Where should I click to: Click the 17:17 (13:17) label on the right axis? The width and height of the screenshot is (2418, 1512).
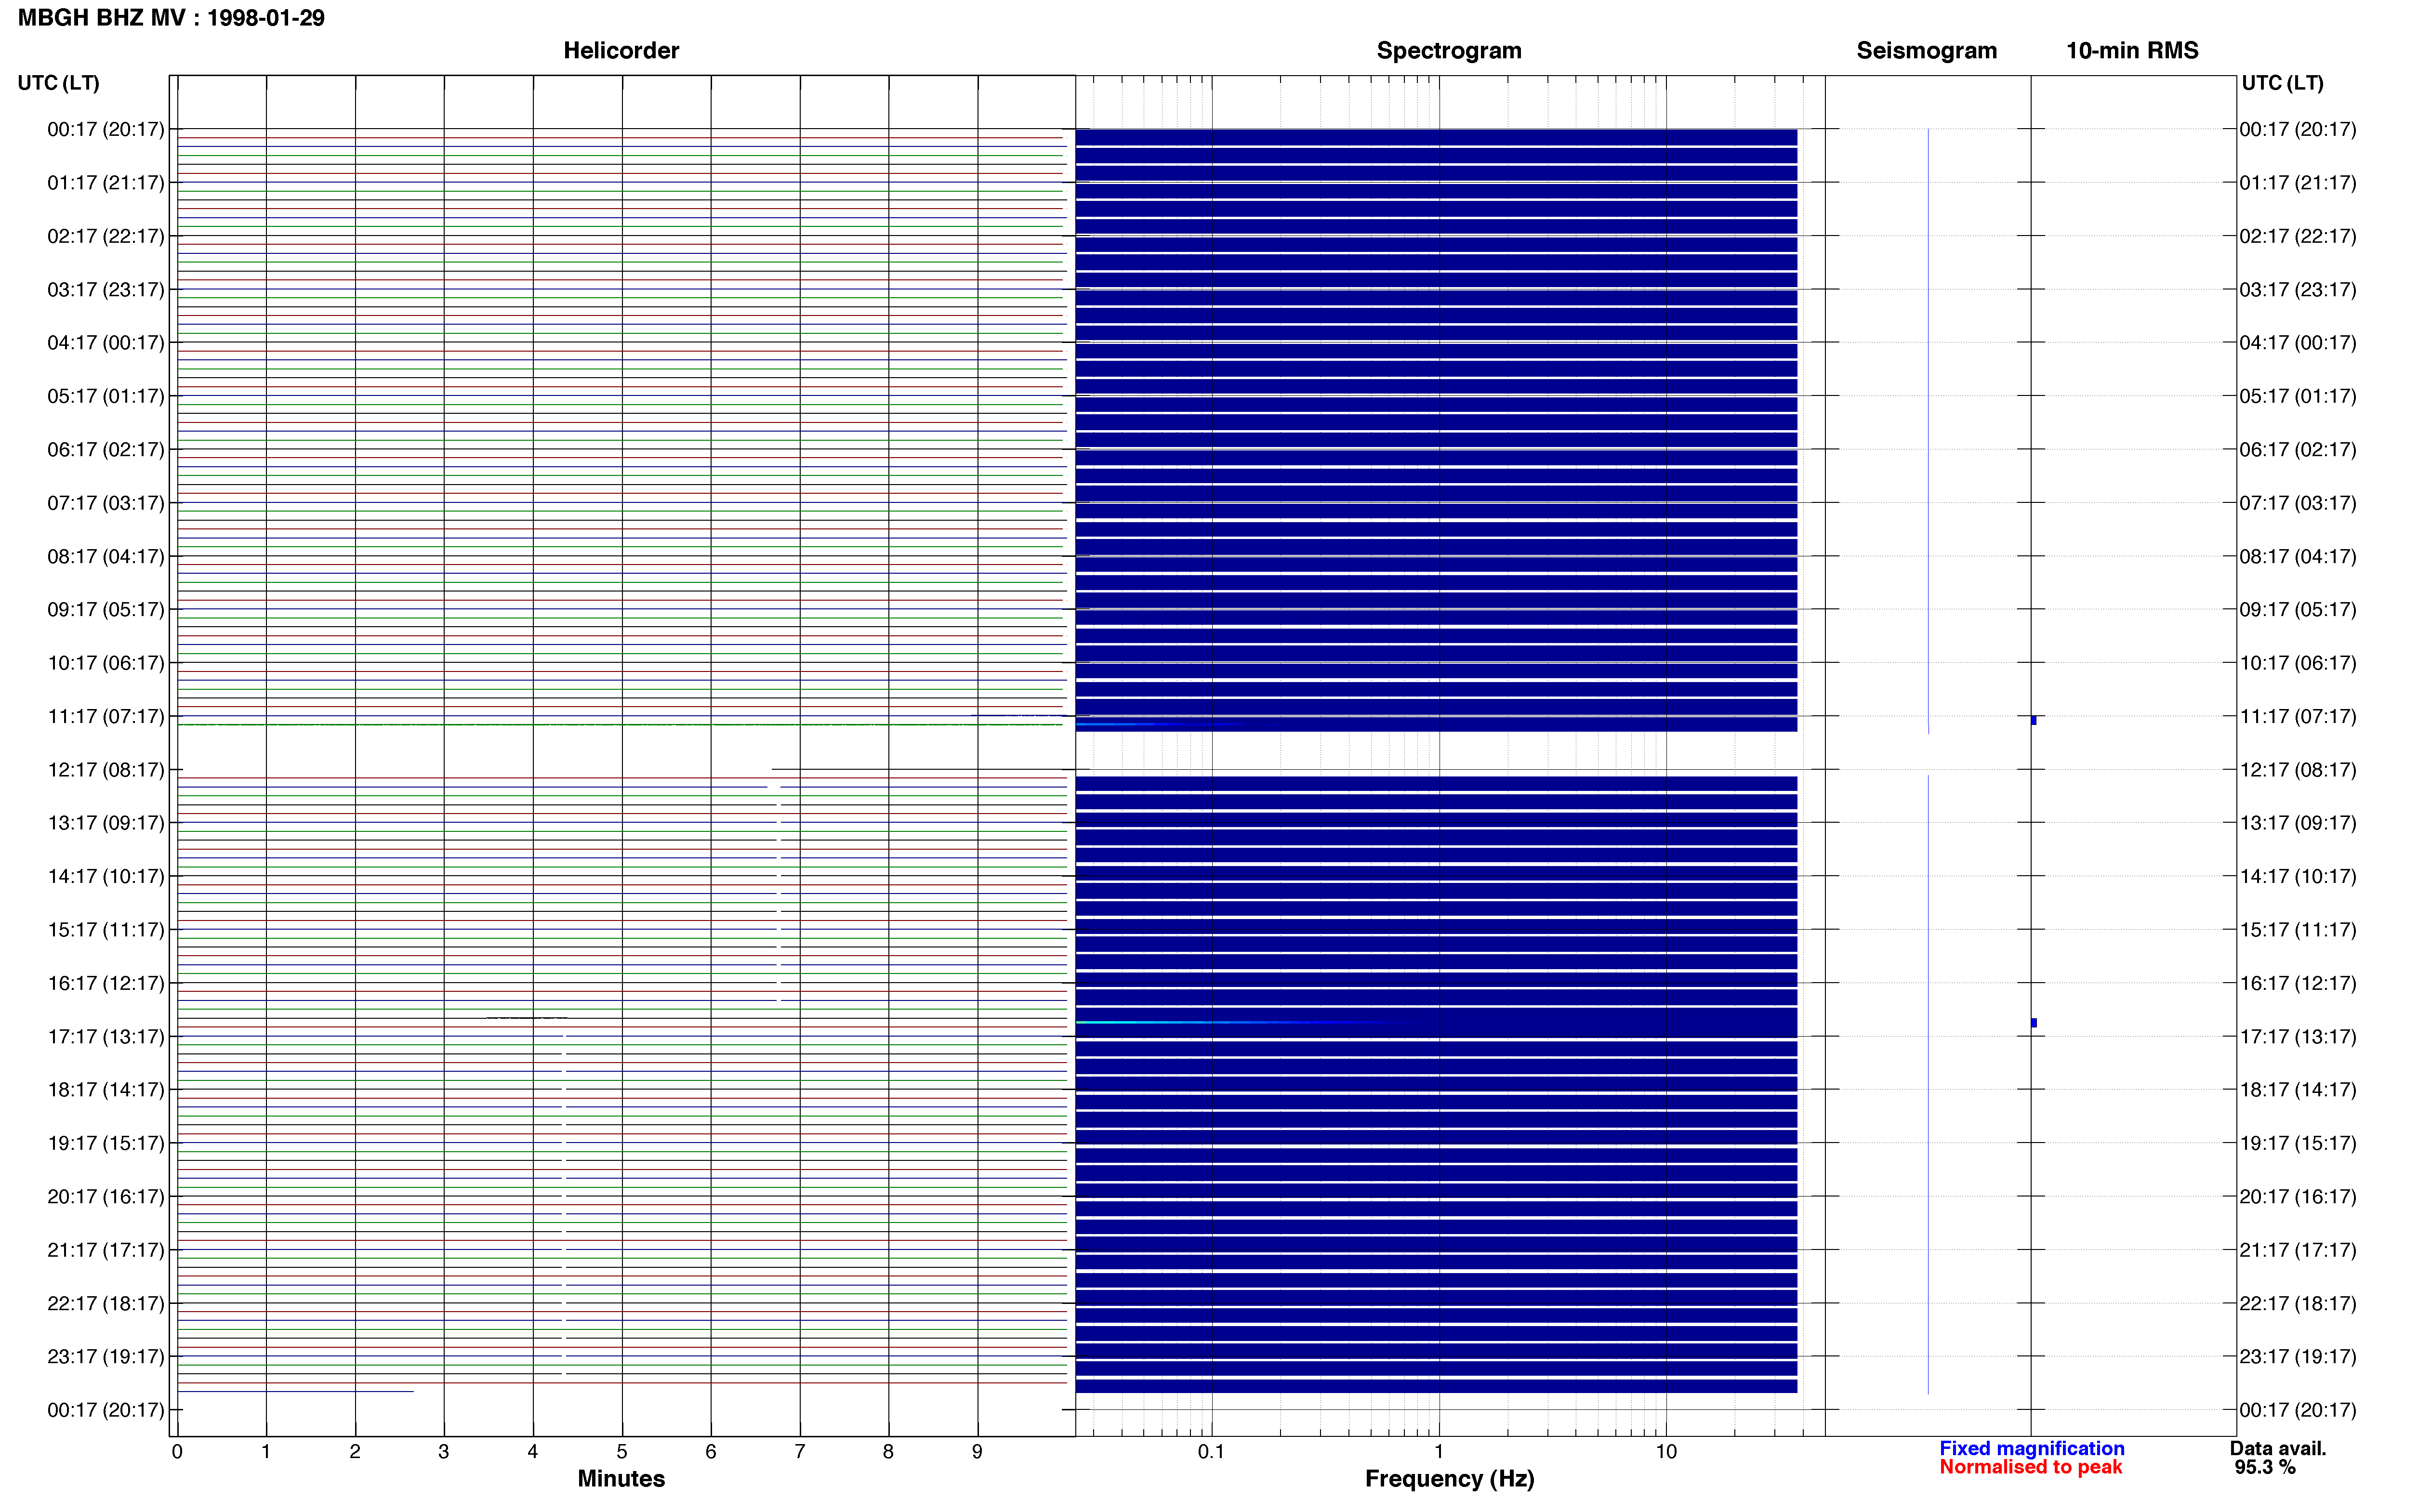pos(2298,1037)
